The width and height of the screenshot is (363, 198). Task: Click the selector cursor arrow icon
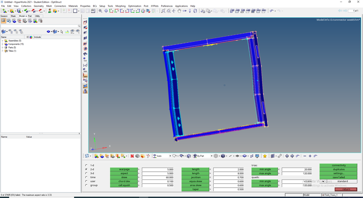(62, 31)
